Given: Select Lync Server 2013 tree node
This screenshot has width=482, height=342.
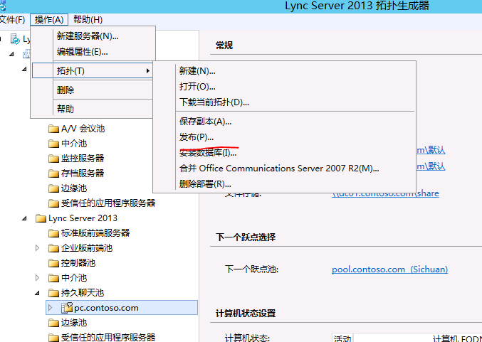Looking at the screenshot, I should click(x=83, y=218).
